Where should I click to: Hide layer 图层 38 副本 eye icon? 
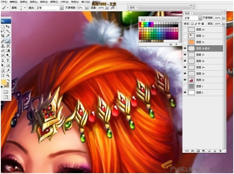pos(185,48)
